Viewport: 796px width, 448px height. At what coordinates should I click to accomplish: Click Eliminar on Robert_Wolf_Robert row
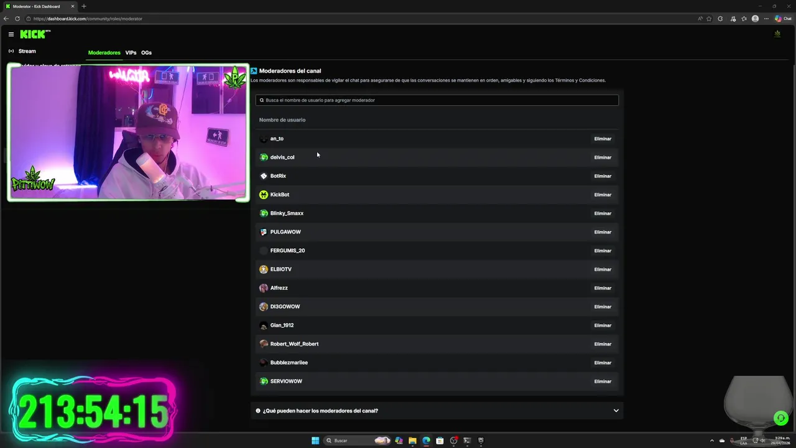pos(603,344)
